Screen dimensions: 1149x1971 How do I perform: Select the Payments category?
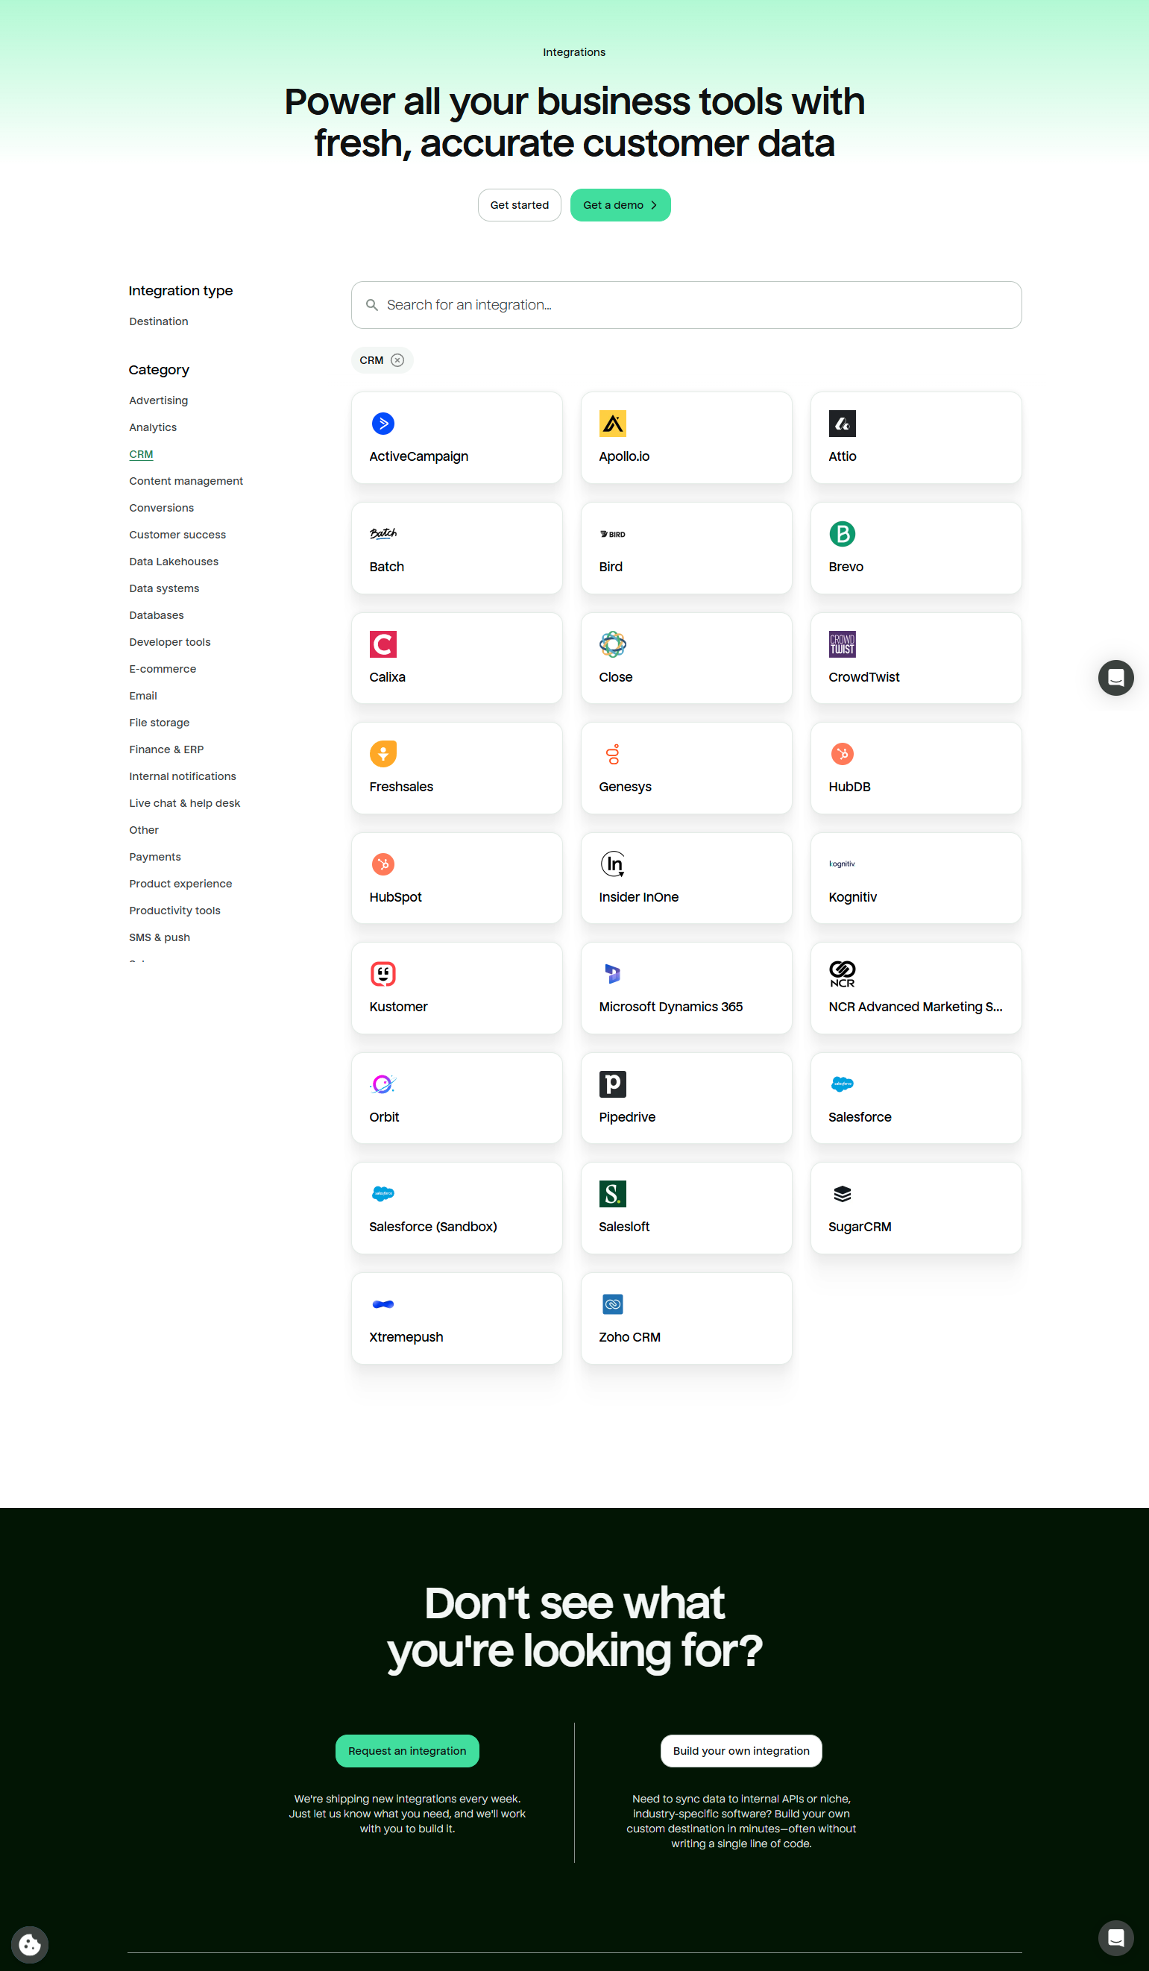coord(155,856)
